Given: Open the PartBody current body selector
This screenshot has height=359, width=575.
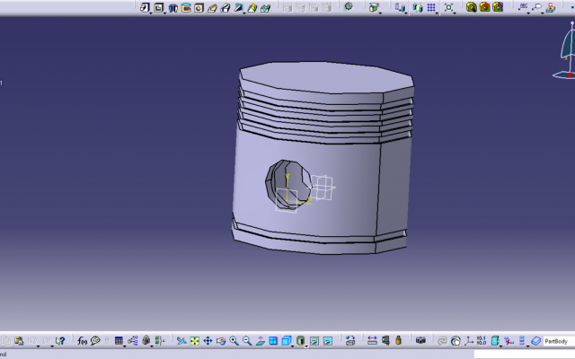Looking at the screenshot, I should (x=559, y=341).
